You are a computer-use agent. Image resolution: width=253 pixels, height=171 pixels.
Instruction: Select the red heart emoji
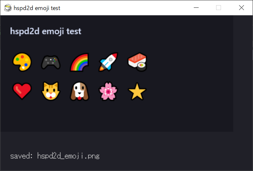pyautogui.click(x=22, y=91)
